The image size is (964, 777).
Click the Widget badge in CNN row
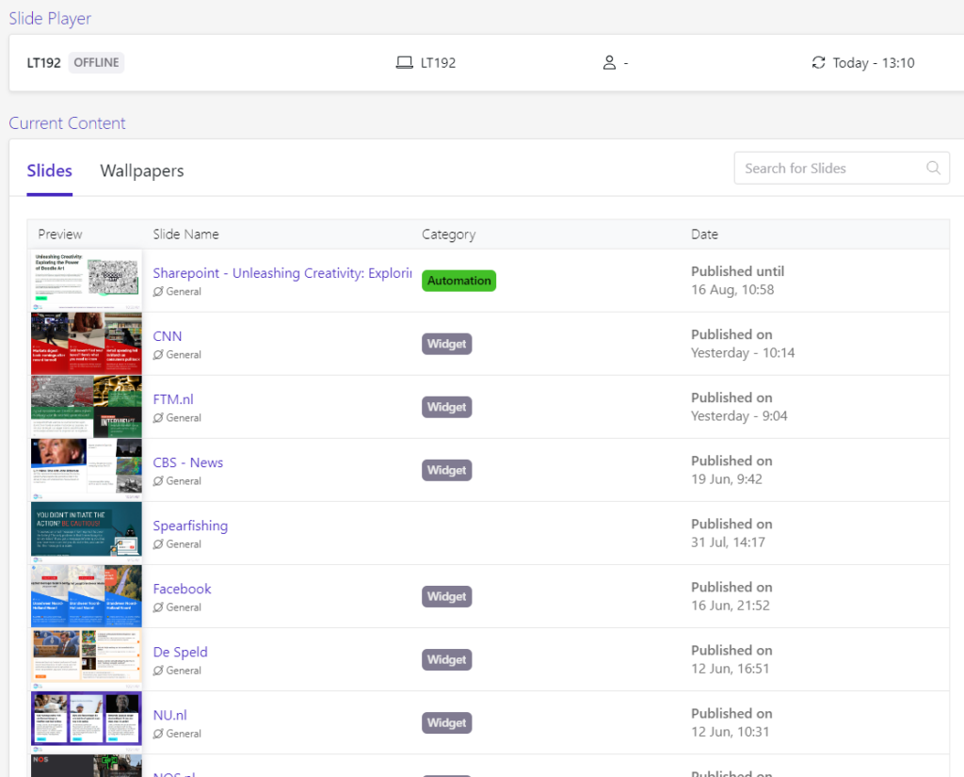pyautogui.click(x=447, y=344)
